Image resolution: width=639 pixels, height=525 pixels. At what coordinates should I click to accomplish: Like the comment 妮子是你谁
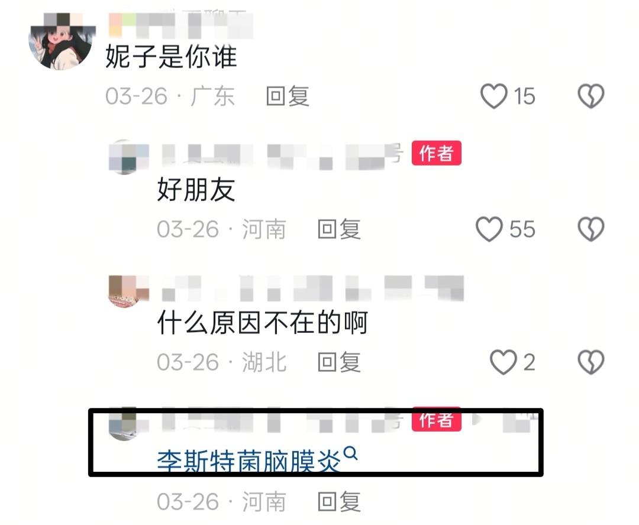(494, 96)
